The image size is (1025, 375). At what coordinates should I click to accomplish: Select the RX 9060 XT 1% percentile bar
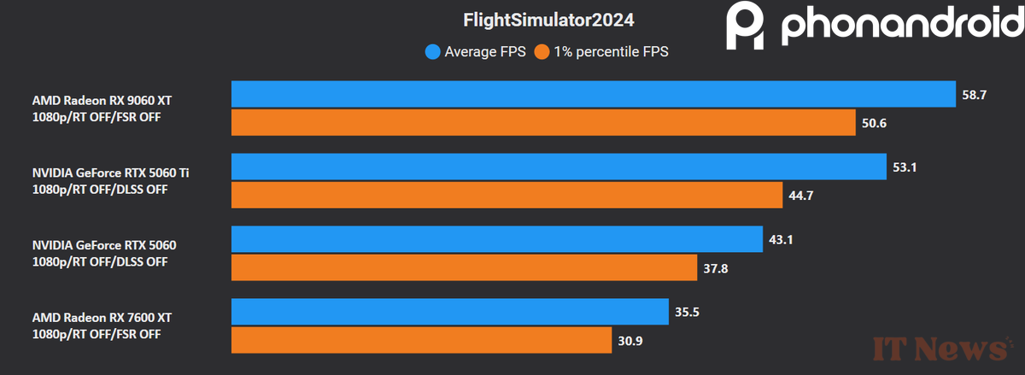[543, 122]
